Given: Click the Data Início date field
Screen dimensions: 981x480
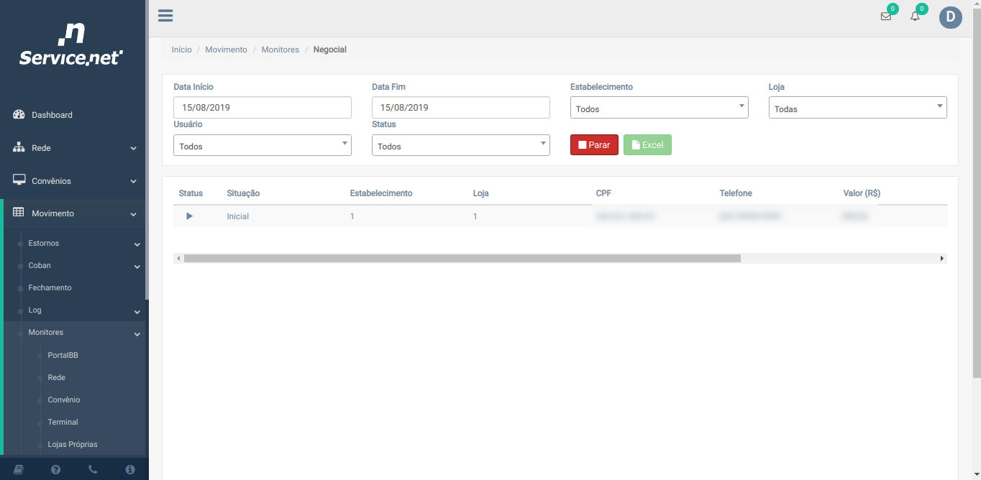Looking at the screenshot, I should click(x=262, y=108).
